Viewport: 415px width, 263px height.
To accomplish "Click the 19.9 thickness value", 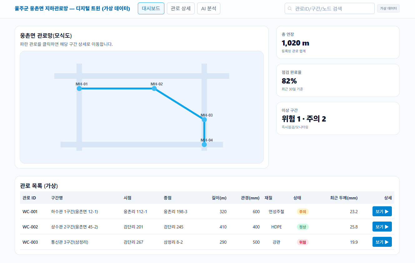I will tap(354, 242).
